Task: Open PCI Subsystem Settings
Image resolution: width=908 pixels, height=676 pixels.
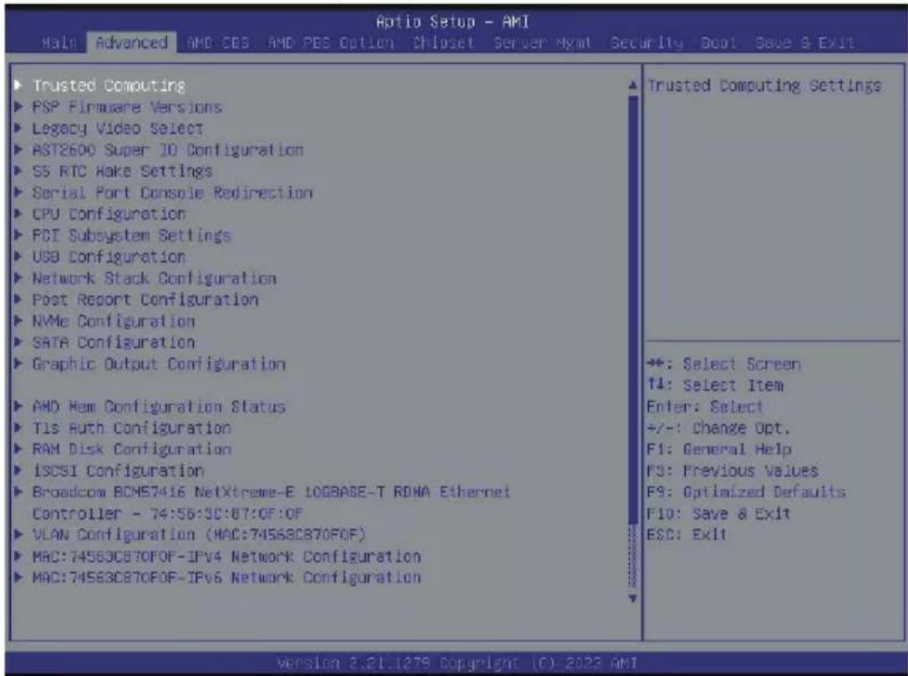Action: [x=131, y=236]
